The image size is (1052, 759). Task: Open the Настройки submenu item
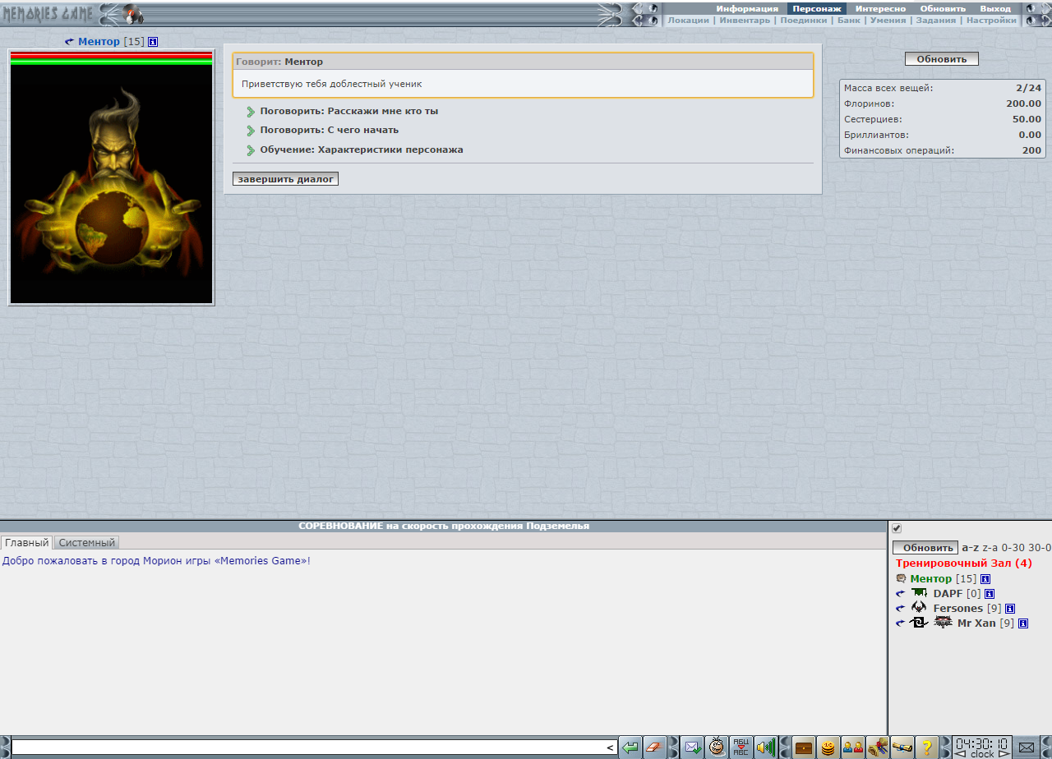click(x=991, y=21)
